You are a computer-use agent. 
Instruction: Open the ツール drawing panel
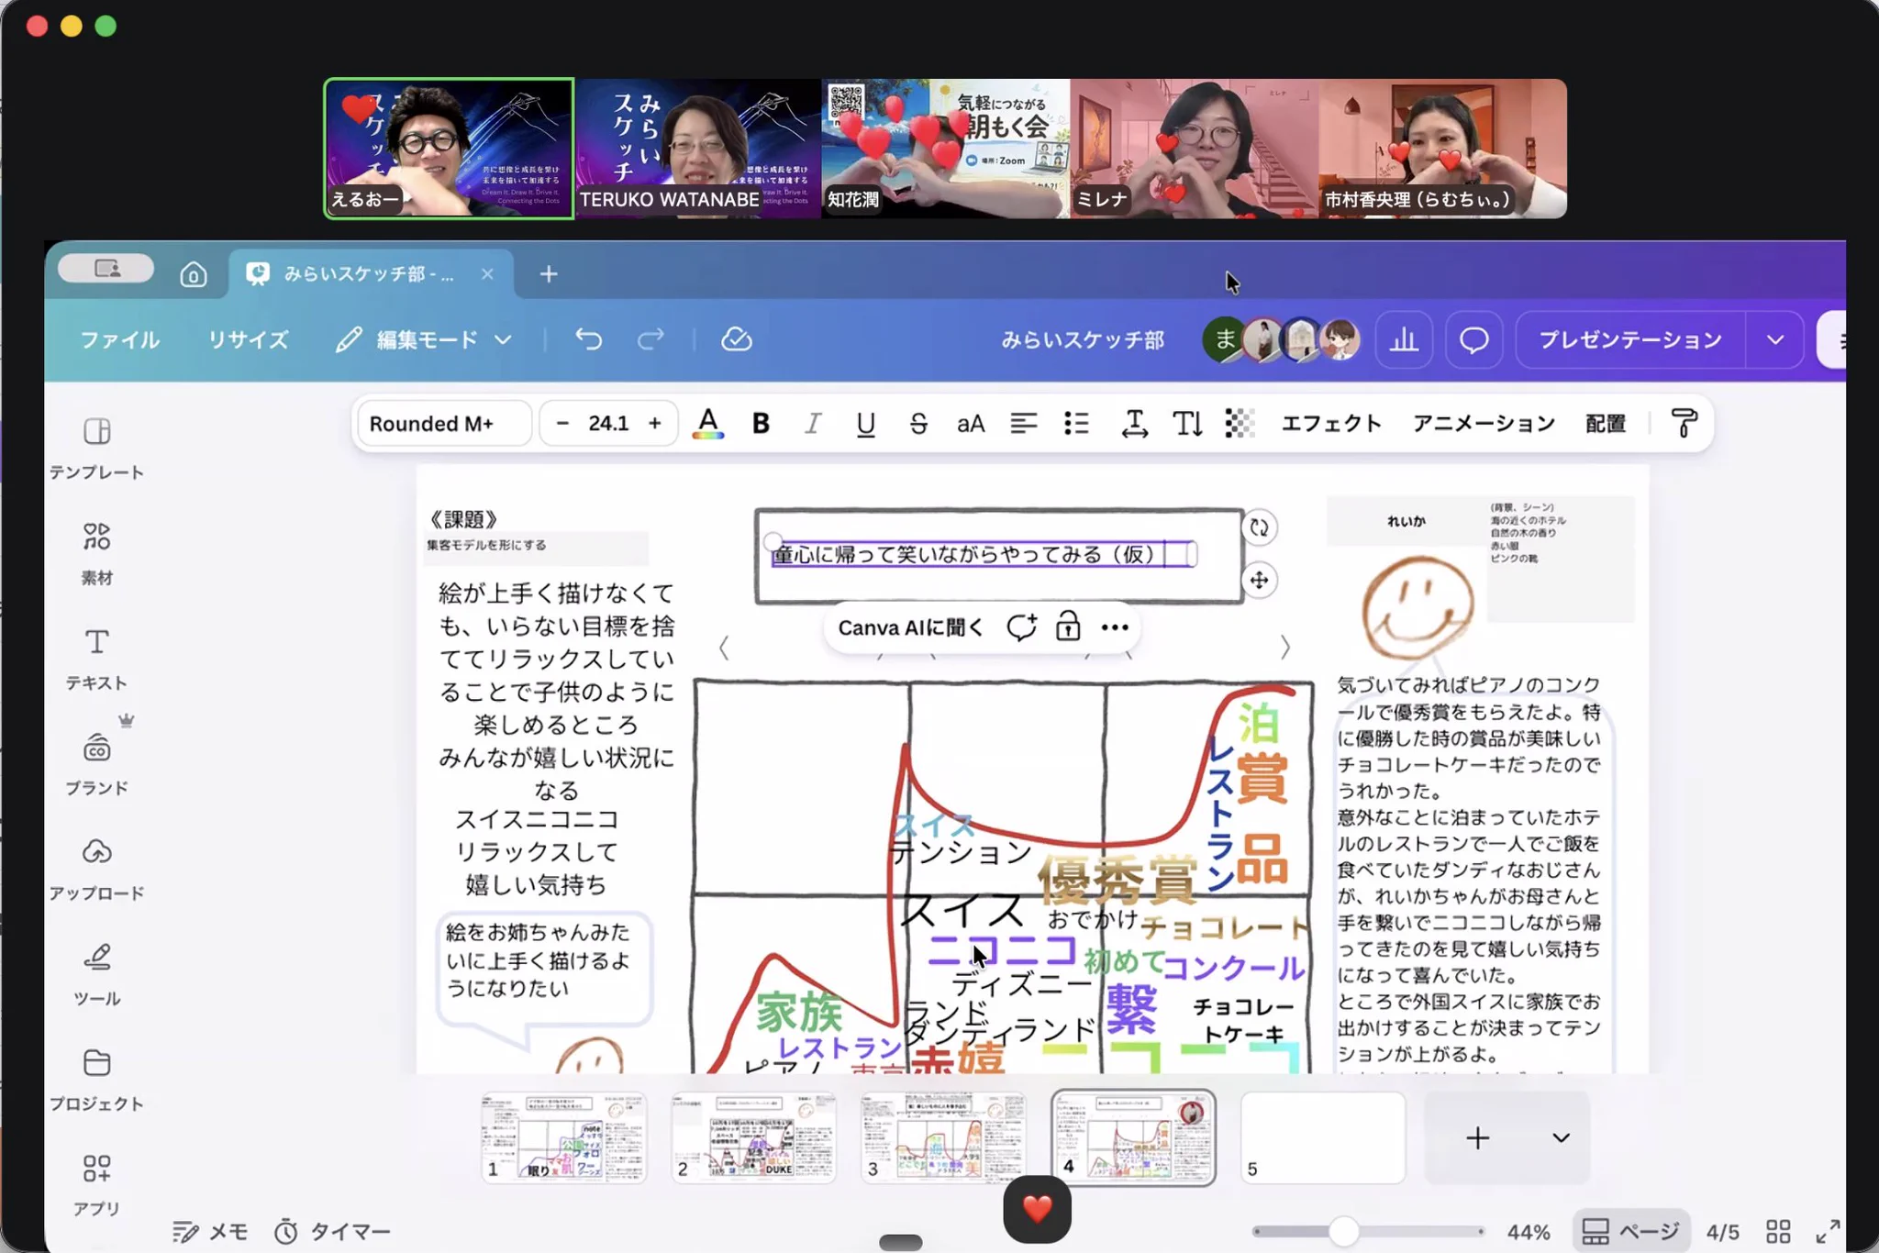pos(96,974)
